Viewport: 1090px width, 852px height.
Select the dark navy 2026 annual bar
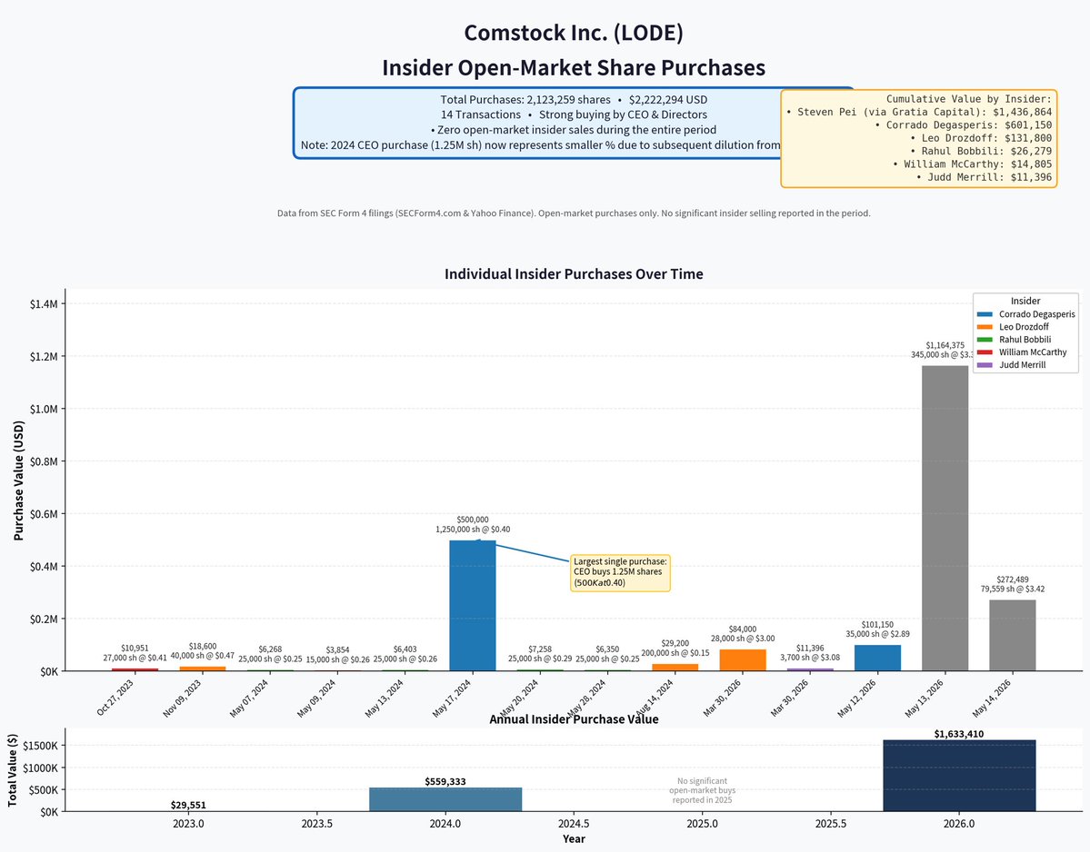959,776
